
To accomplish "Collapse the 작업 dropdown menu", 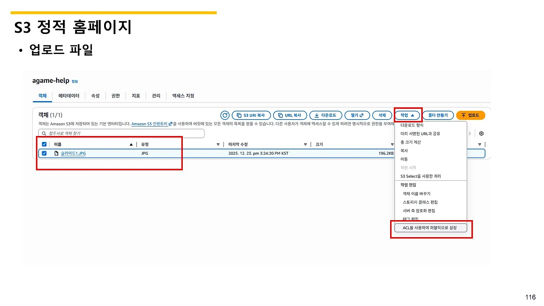I will click(x=407, y=115).
